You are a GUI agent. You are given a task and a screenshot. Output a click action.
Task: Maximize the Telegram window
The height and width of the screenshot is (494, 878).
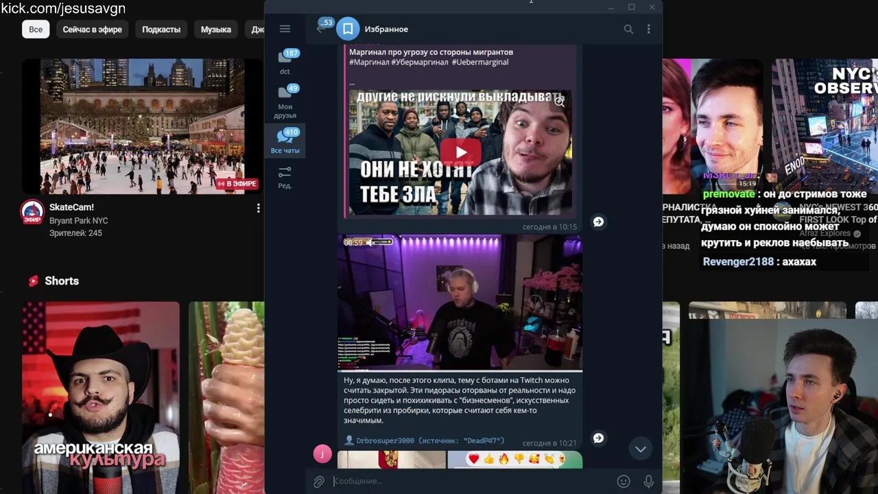tap(631, 7)
